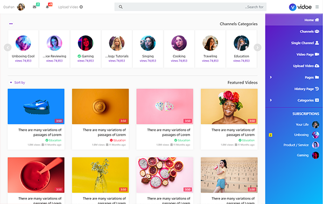323x204 pixels.
Task: Open the messages envelope icon
Action: coord(34,7)
